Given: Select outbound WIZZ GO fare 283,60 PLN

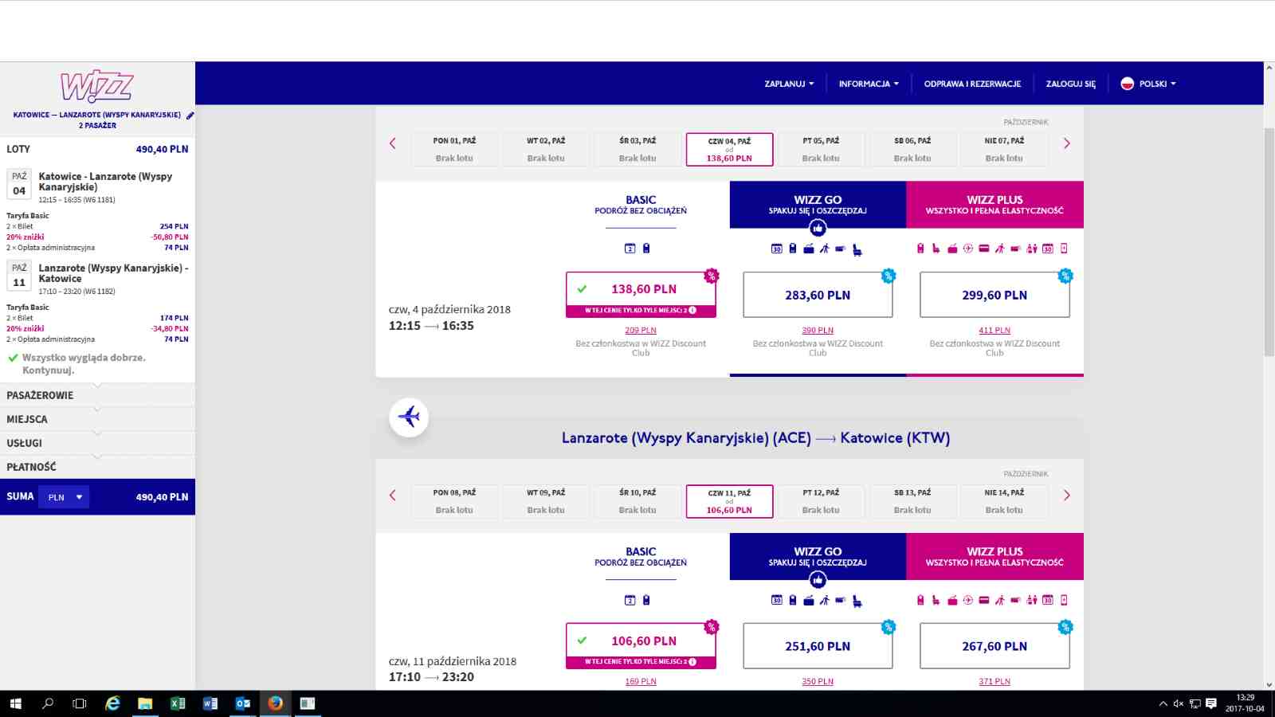Looking at the screenshot, I should (x=818, y=295).
